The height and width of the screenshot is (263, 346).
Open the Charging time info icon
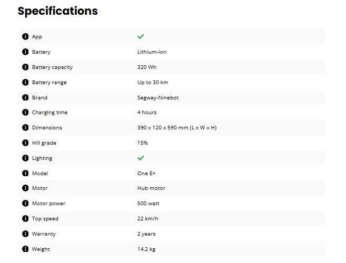[25, 112]
